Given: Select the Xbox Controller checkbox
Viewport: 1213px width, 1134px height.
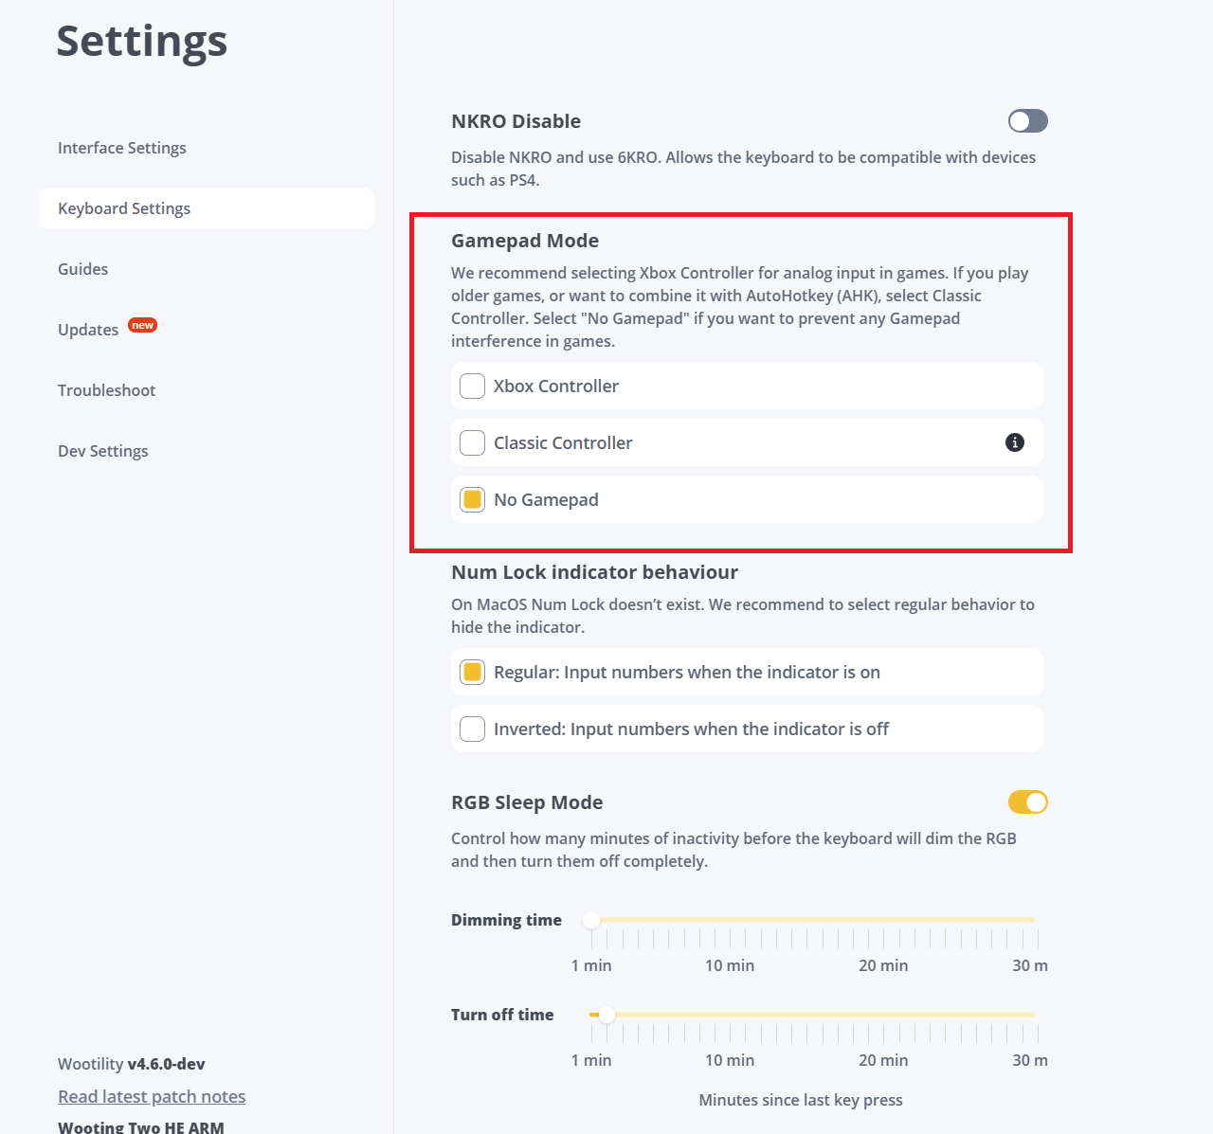Looking at the screenshot, I should click(472, 386).
